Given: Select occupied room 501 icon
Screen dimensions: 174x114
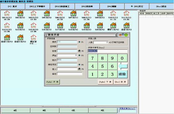Looking at the screenshot, I should [7, 13].
